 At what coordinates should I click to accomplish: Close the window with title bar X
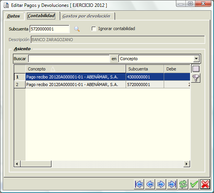203,4
